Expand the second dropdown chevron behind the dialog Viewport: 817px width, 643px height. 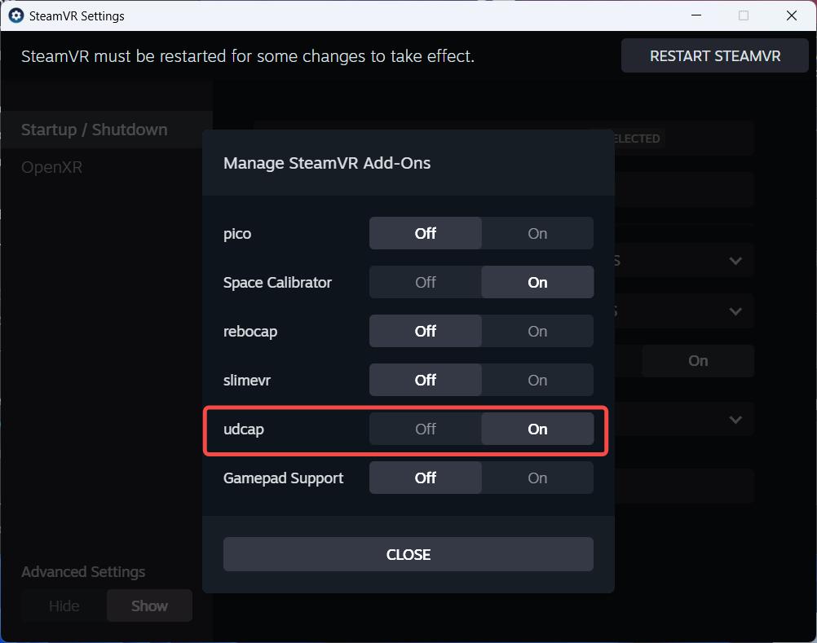pyautogui.click(x=735, y=311)
